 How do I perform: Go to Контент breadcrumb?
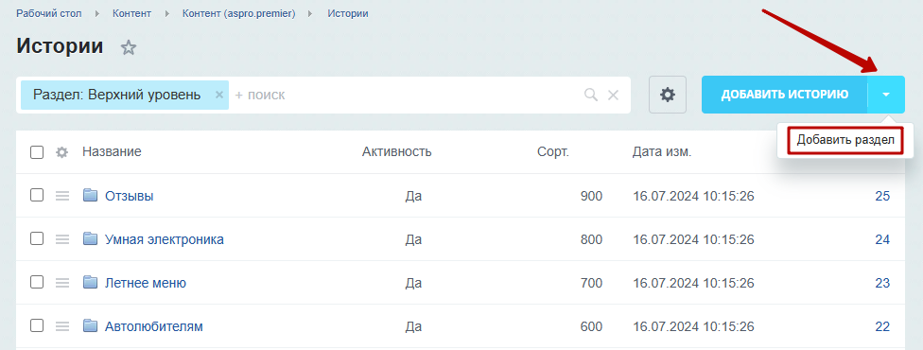point(131,13)
